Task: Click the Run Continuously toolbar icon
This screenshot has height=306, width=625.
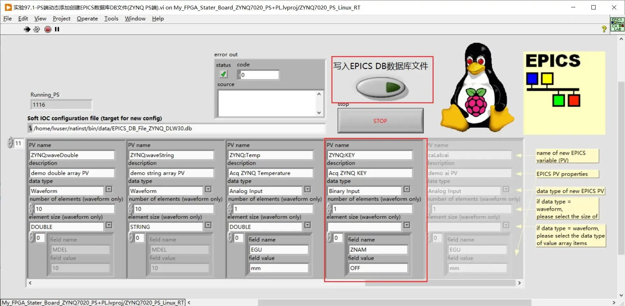Action: tap(37, 29)
